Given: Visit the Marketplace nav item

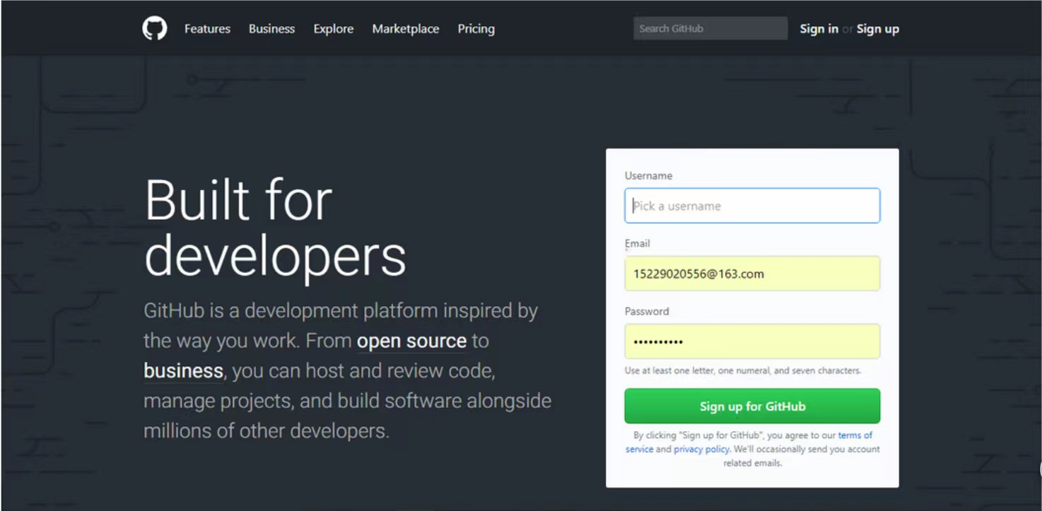Looking at the screenshot, I should coord(406,29).
